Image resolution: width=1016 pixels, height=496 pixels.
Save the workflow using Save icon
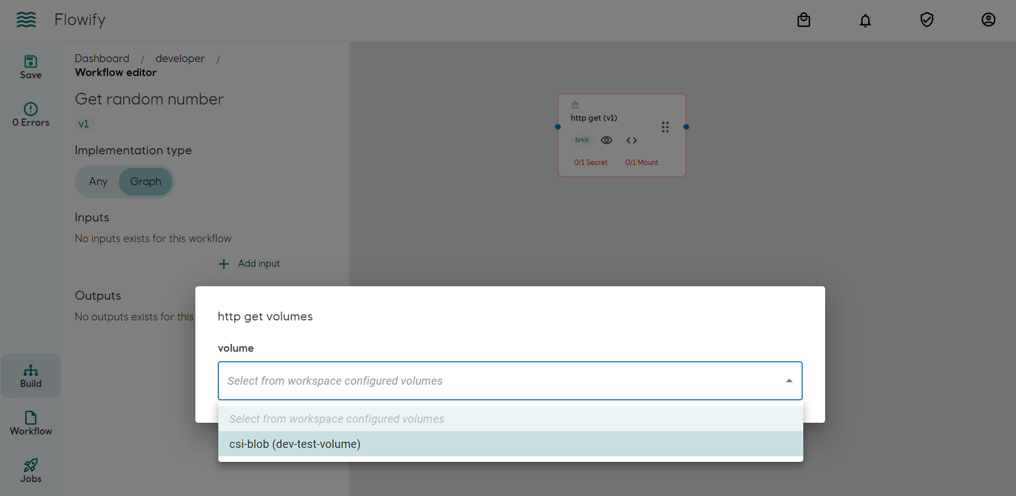click(31, 67)
